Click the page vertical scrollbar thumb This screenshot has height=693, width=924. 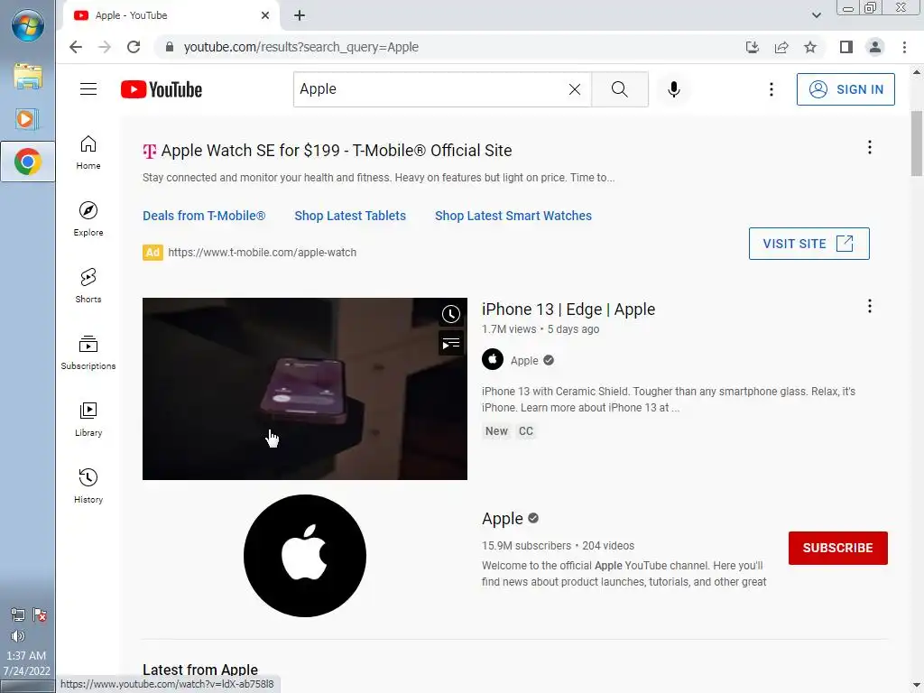[917, 143]
